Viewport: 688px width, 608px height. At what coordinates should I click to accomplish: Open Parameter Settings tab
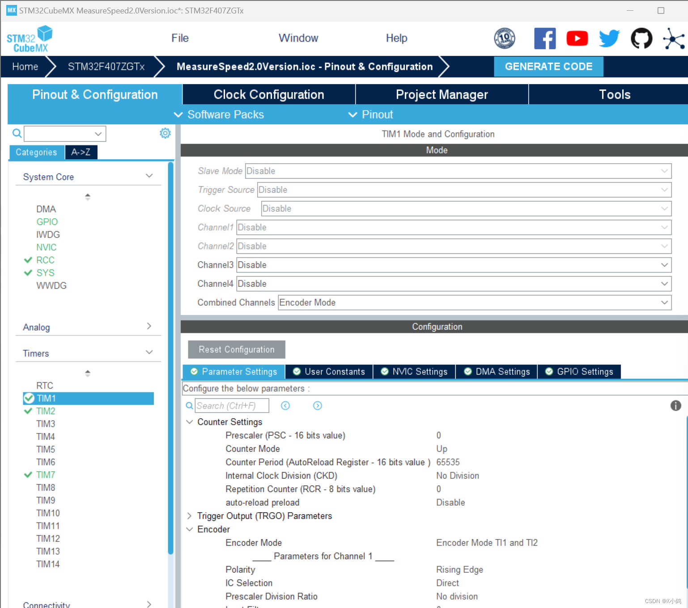coord(234,371)
